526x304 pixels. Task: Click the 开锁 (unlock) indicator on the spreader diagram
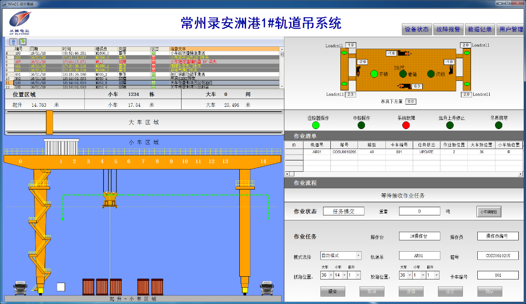click(x=374, y=73)
